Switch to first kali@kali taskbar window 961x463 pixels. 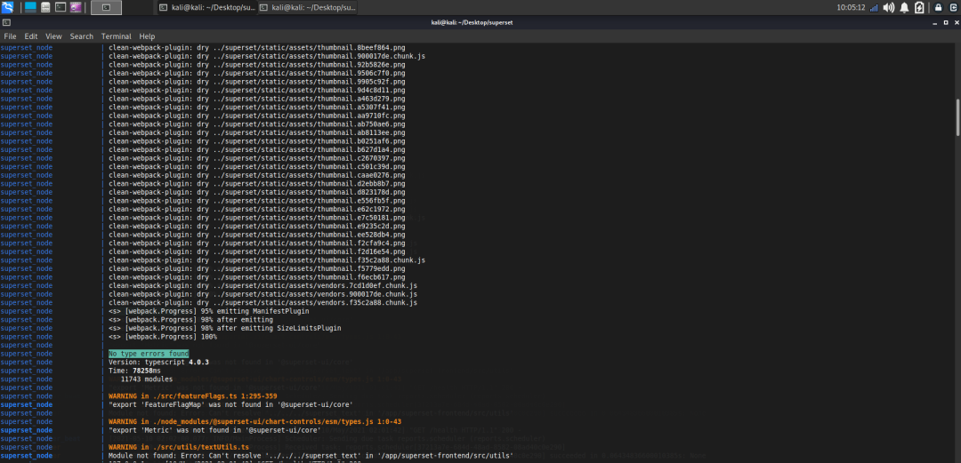coord(207,7)
